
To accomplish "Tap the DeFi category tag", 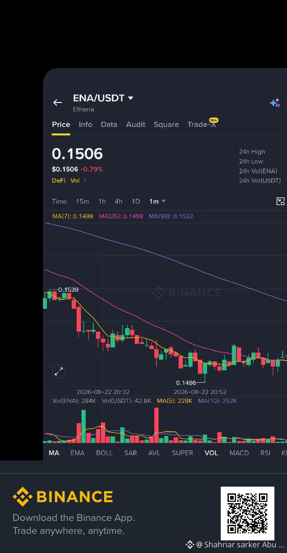I will tap(58, 181).
